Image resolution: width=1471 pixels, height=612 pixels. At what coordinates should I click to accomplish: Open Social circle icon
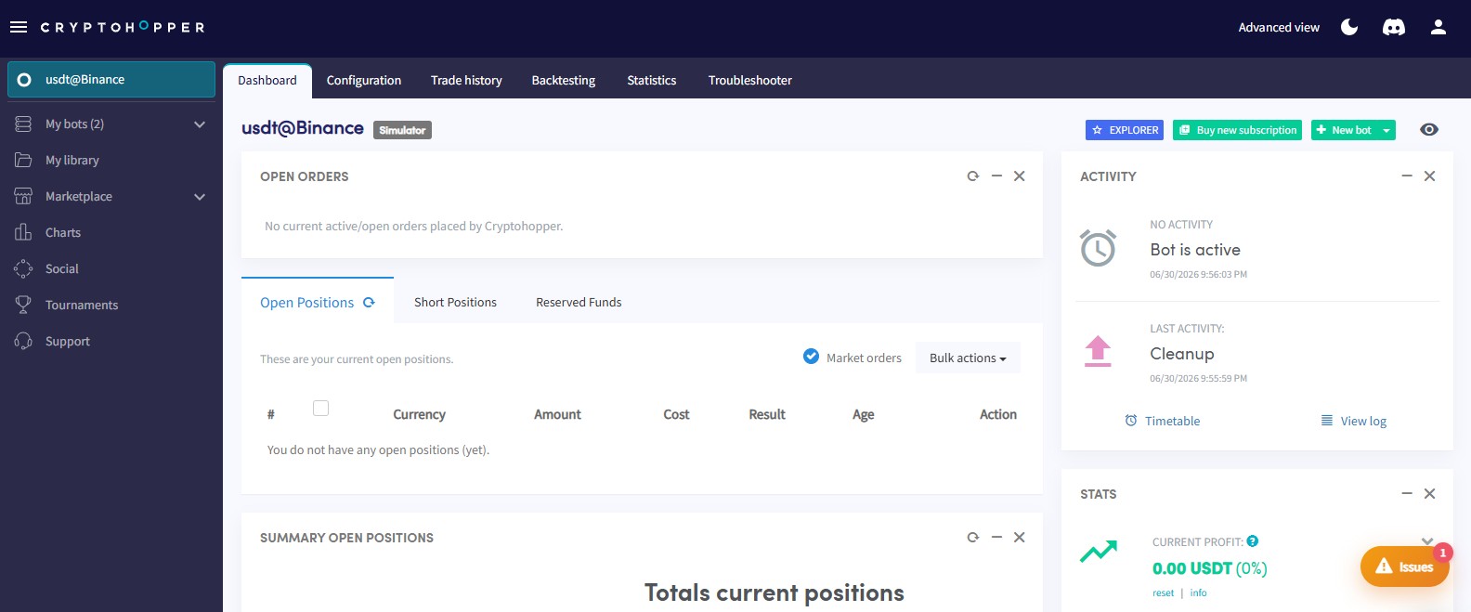23,268
